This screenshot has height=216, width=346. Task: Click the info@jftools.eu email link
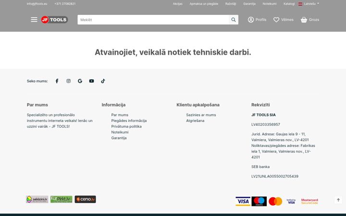click(37, 4)
